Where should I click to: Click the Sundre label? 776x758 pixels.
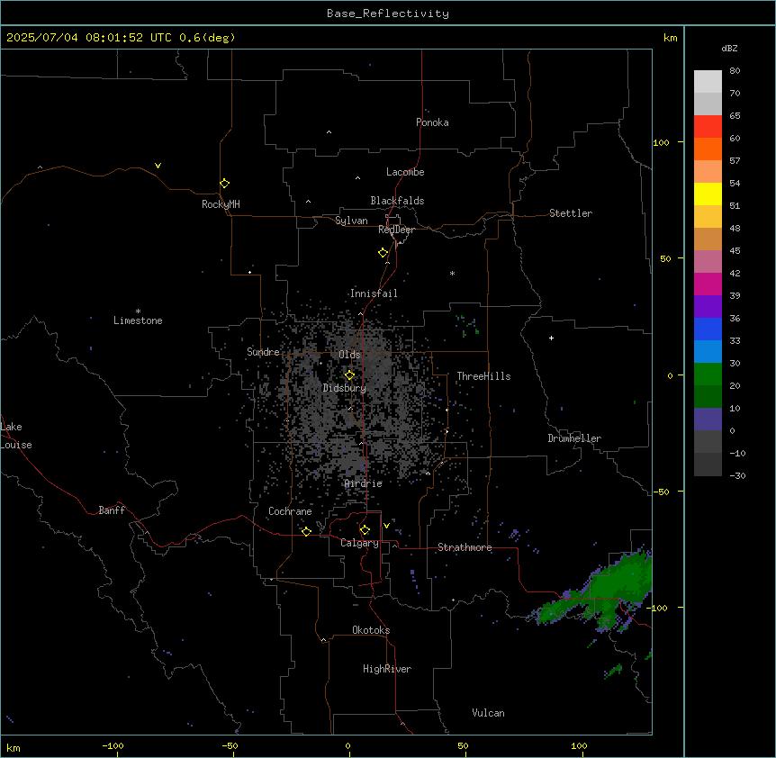(x=263, y=352)
